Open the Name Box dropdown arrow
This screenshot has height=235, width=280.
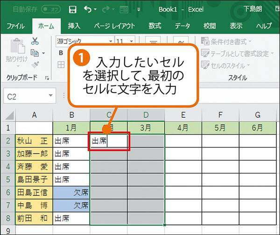coord(50,96)
